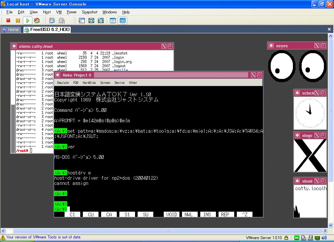Screen dimensions: 334x242
Task: Select the FreeBSD 6.2_HDD tab
Action: (47, 30)
